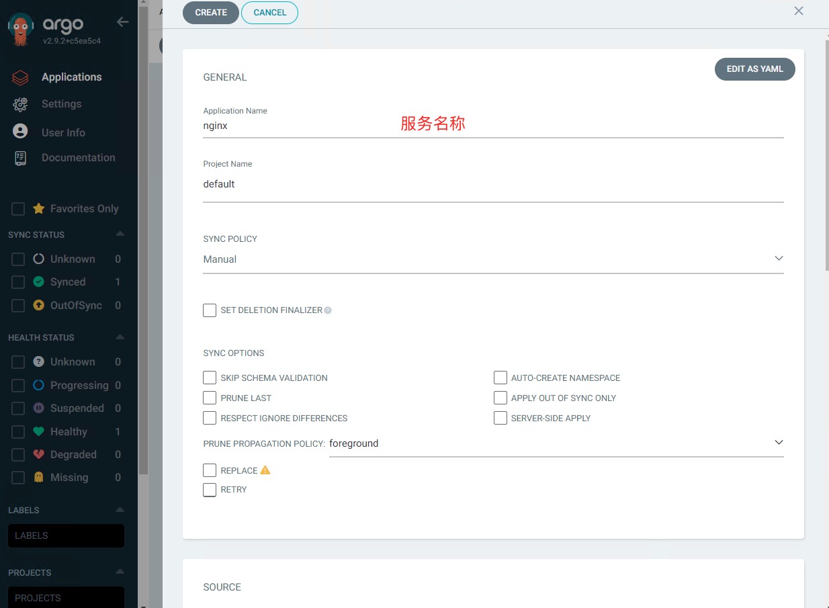Close the create panel with X

click(798, 11)
